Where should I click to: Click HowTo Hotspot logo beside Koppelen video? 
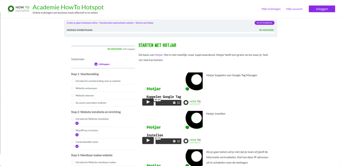[x=192, y=103]
